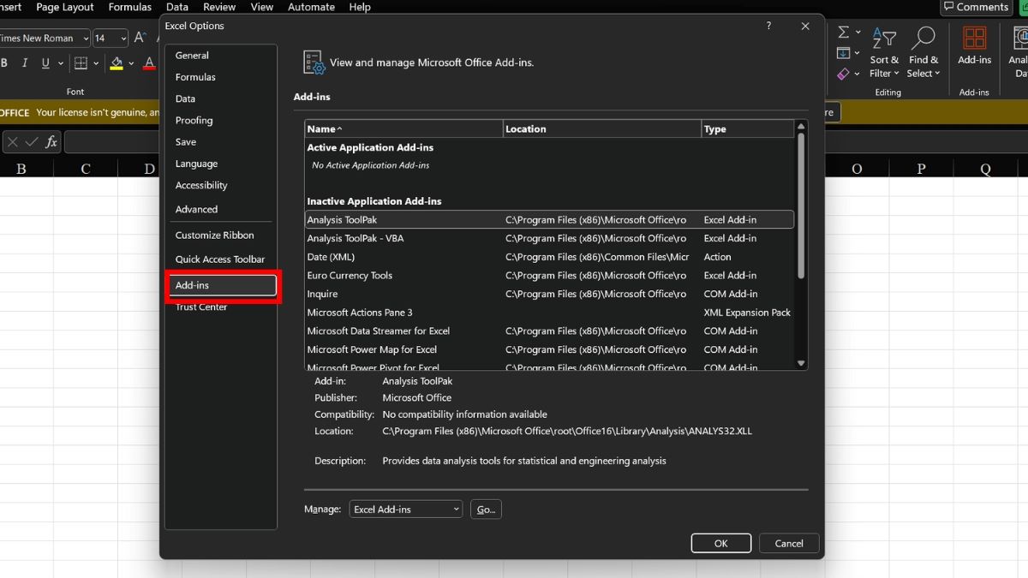
Task: Click the Location column header
Action: [602, 129]
